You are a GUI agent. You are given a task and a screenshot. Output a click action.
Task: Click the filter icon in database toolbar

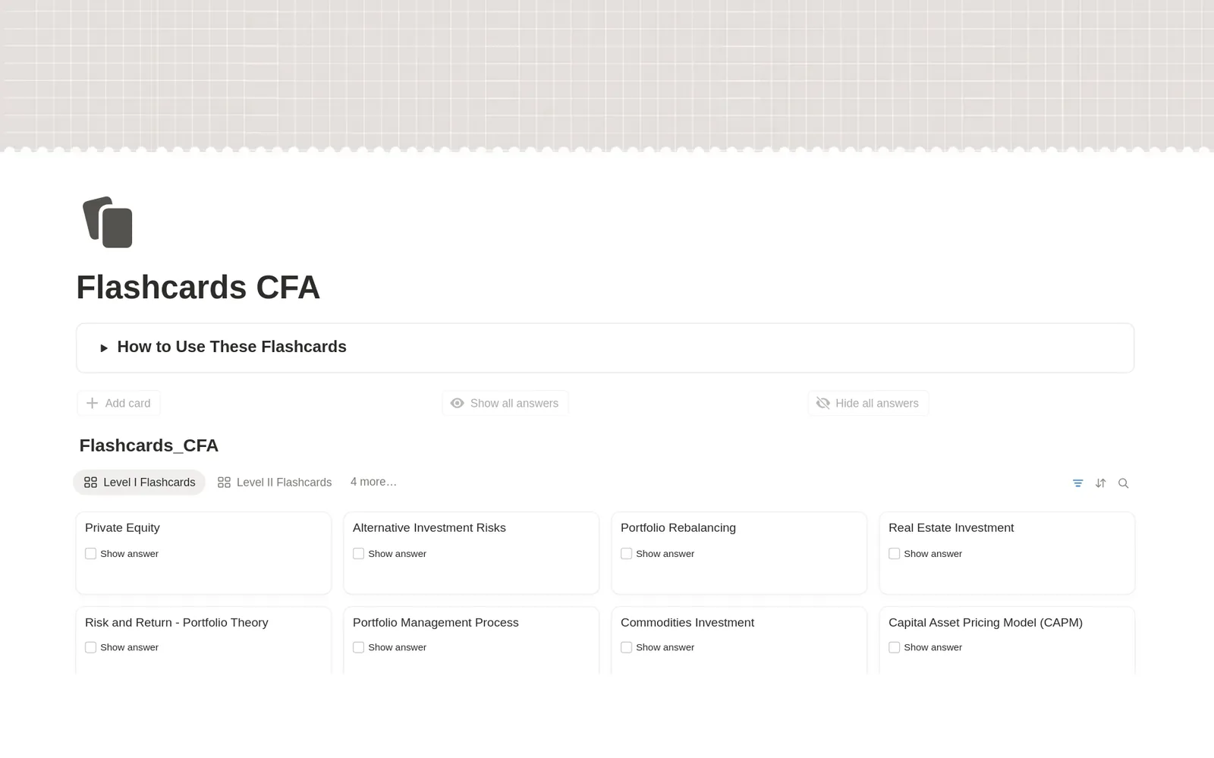(1077, 483)
